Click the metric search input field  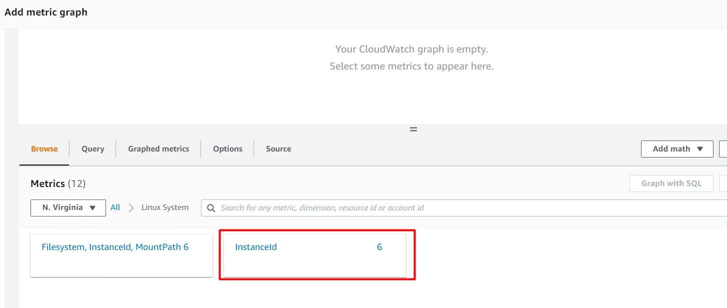tap(350, 207)
